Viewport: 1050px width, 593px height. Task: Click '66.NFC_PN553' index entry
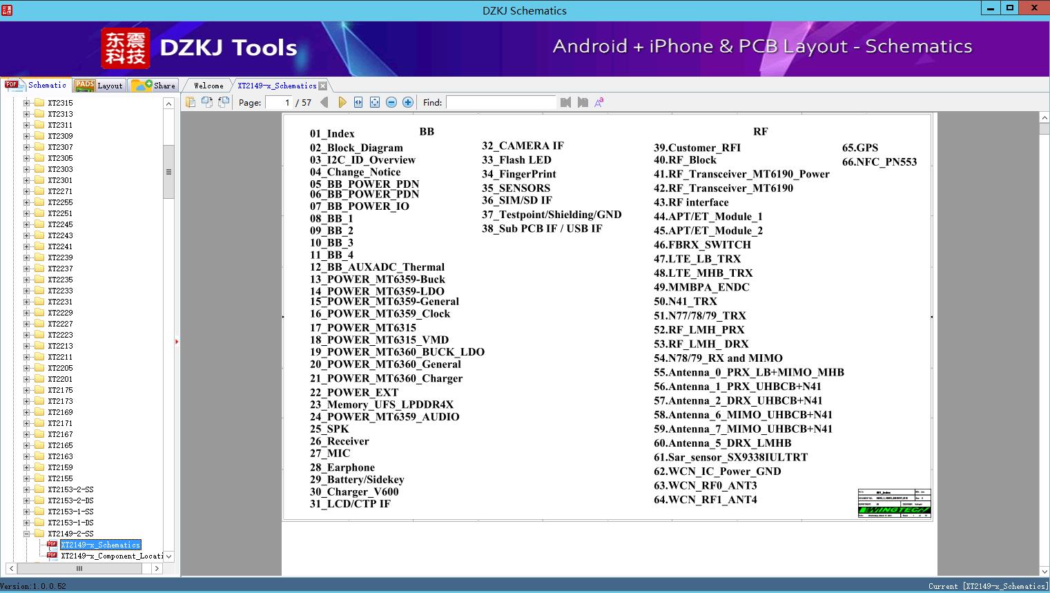pyautogui.click(x=879, y=162)
